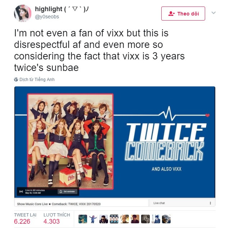
Task: Open the first liker avatar
Action: tap(83, 219)
